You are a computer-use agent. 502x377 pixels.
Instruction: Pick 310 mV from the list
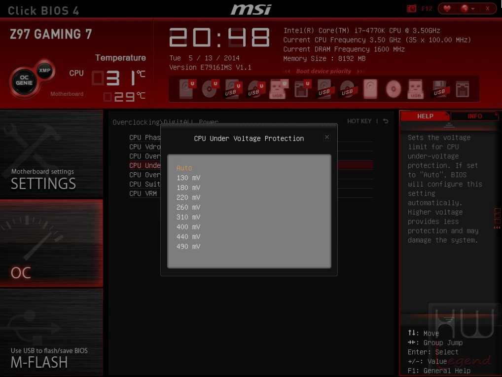(x=188, y=217)
